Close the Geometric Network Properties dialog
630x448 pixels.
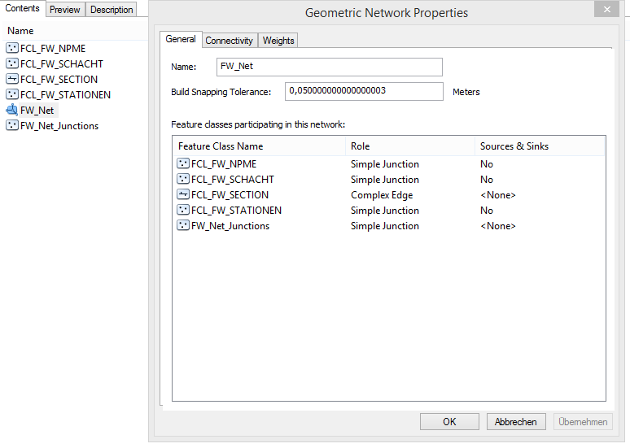[605, 10]
